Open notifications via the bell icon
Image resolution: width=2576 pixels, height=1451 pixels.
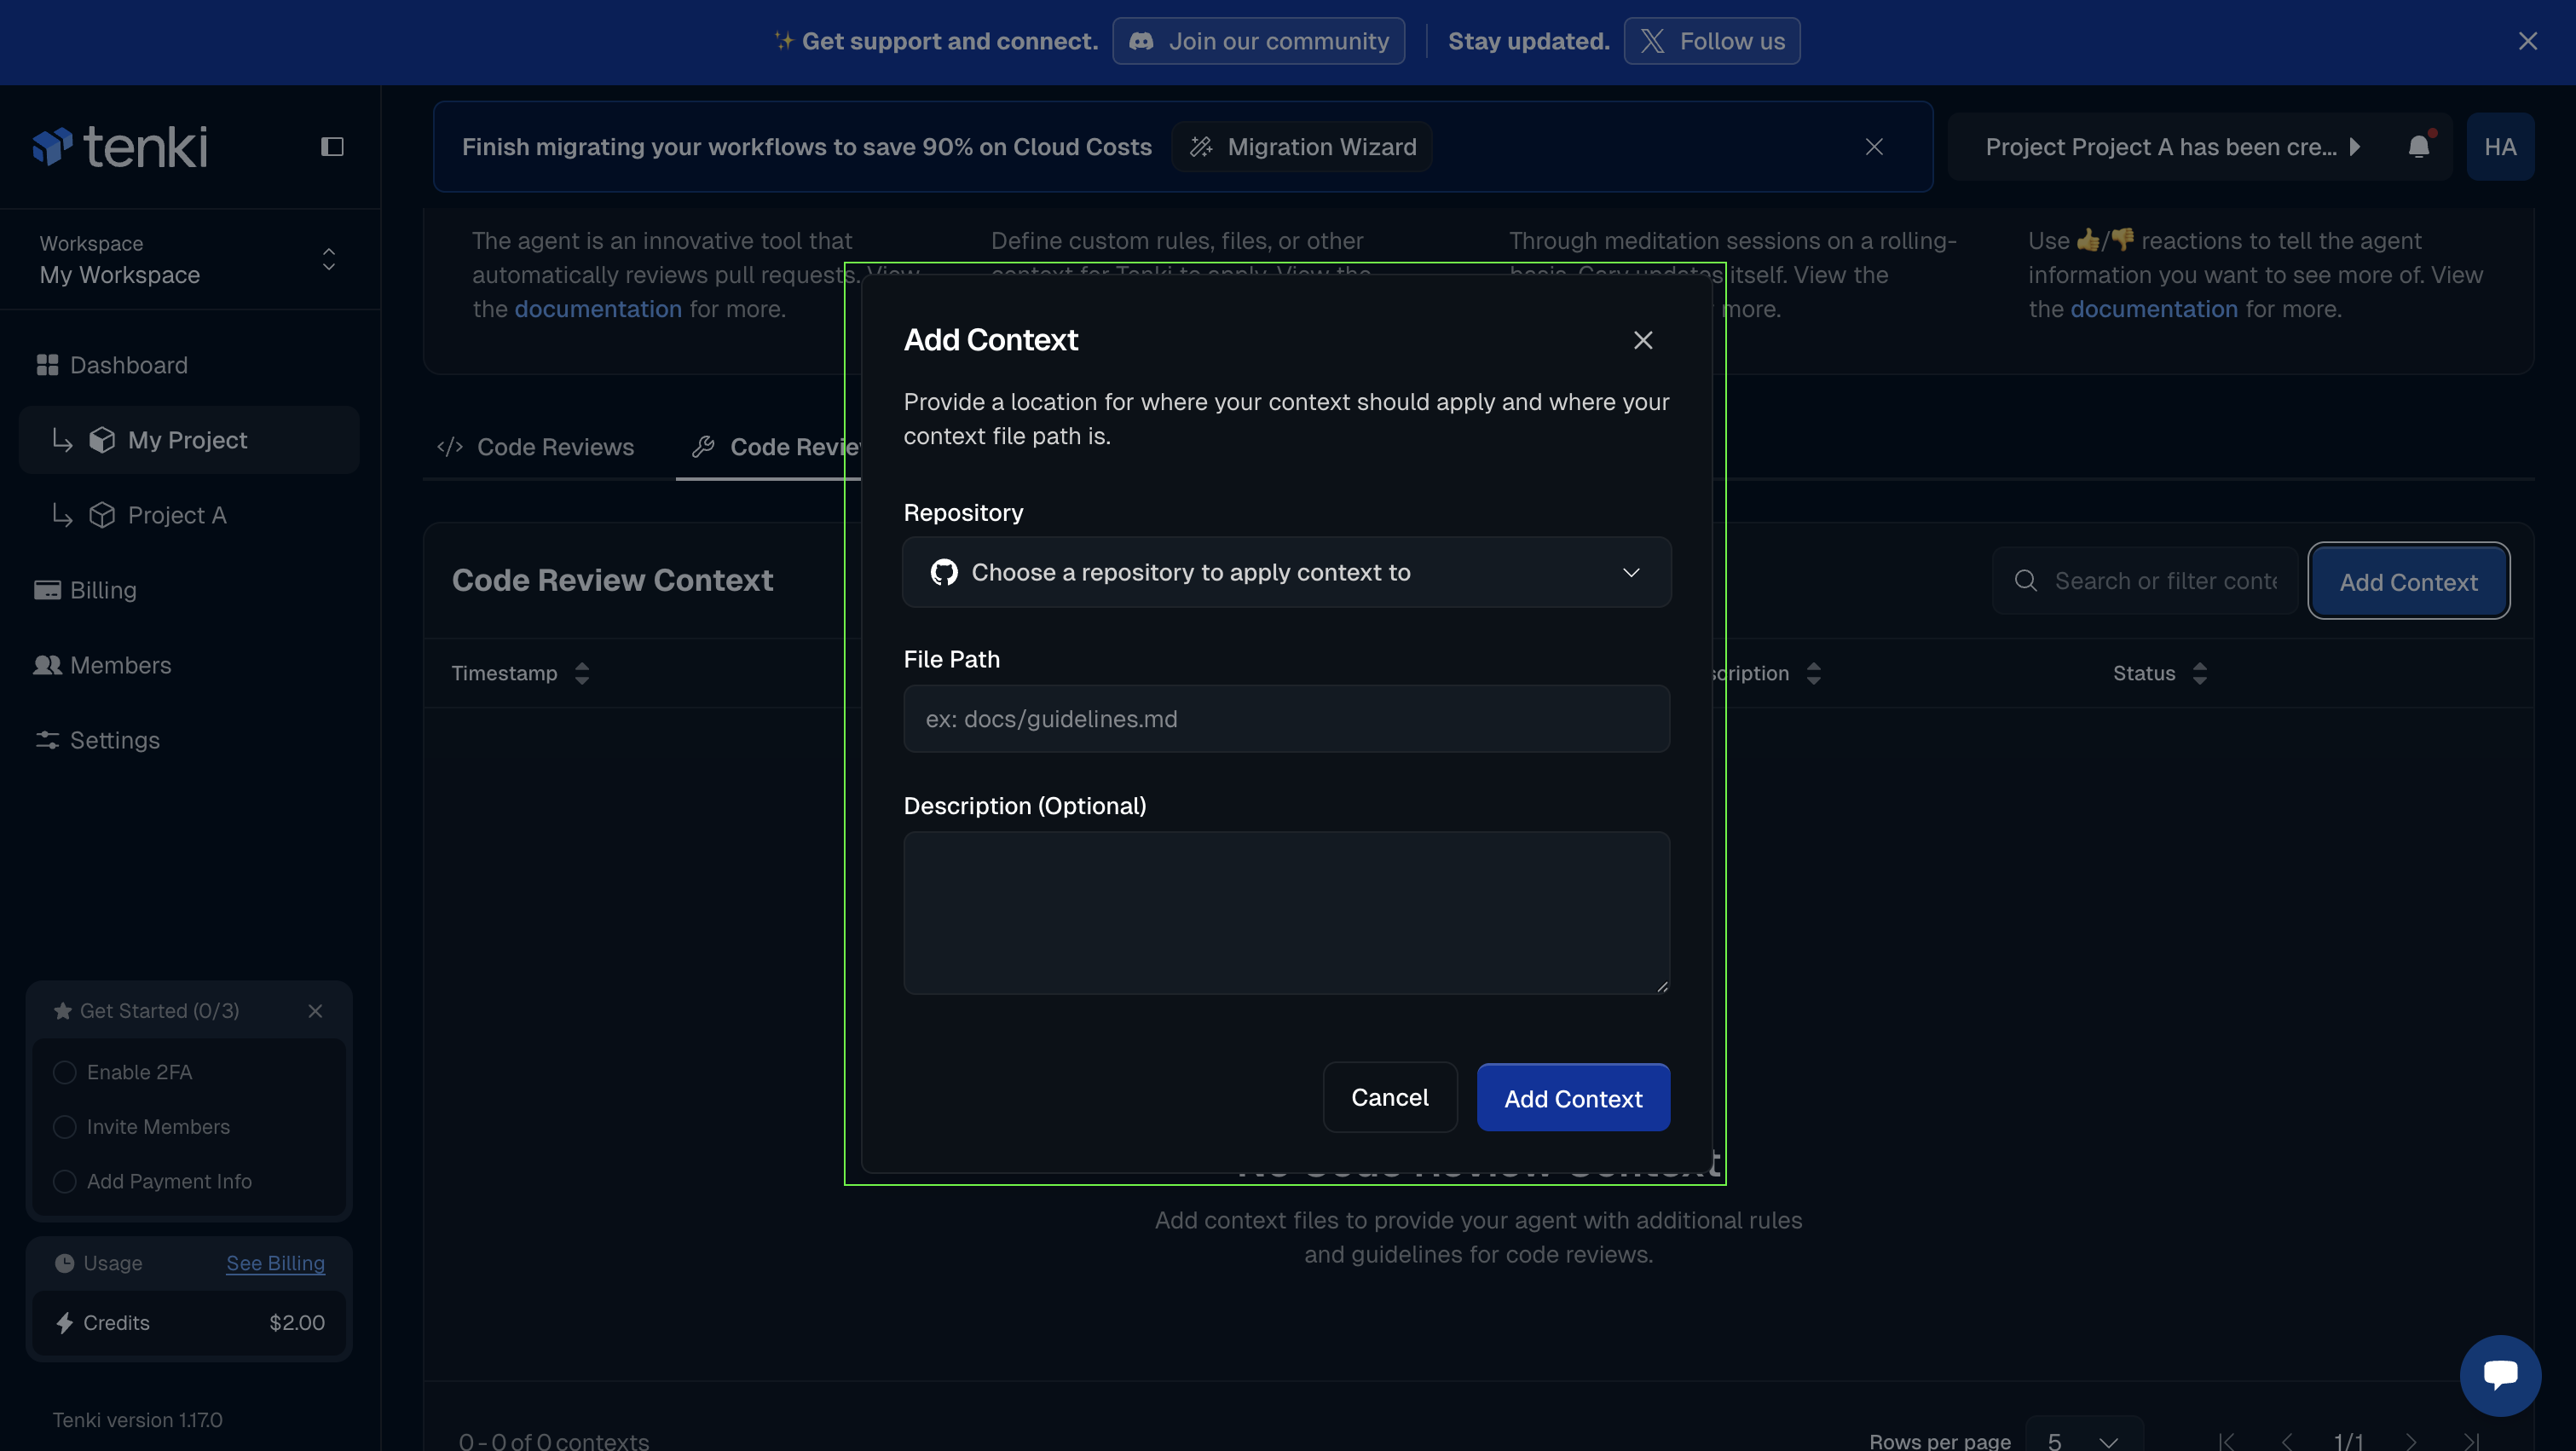coord(2418,147)
